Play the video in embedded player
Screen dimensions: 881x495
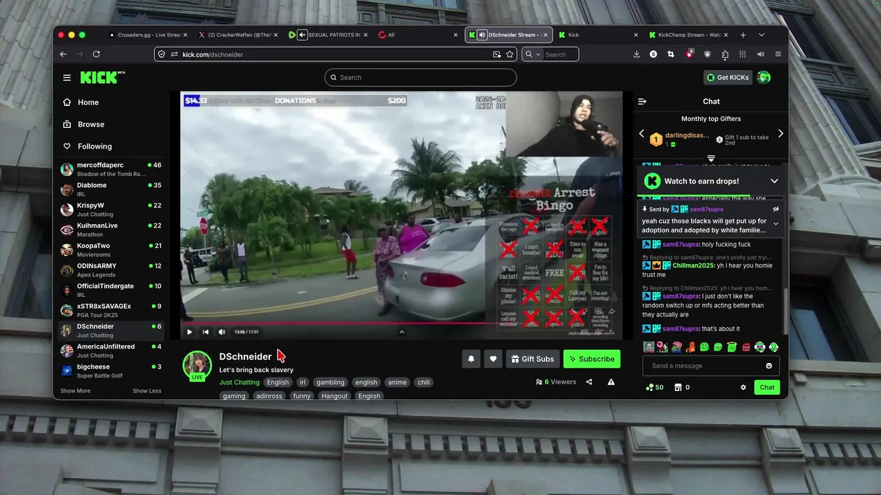click(x=190, y=332)
